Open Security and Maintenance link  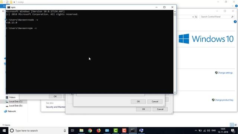(55, 107)
